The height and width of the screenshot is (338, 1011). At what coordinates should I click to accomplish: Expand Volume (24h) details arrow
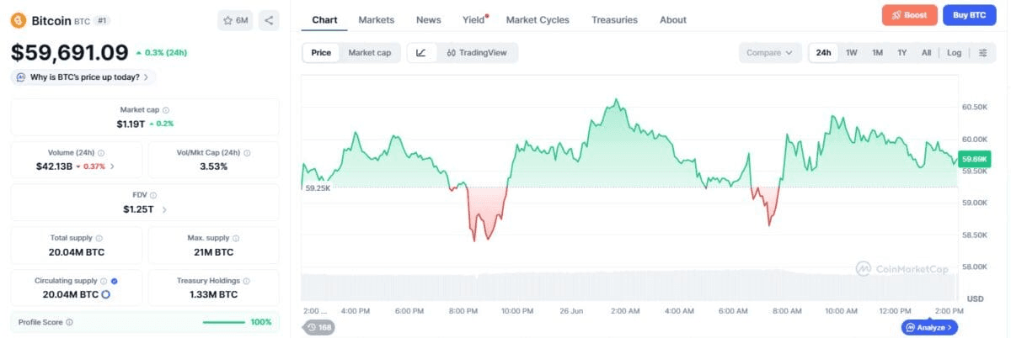click(x=113, y=166)
